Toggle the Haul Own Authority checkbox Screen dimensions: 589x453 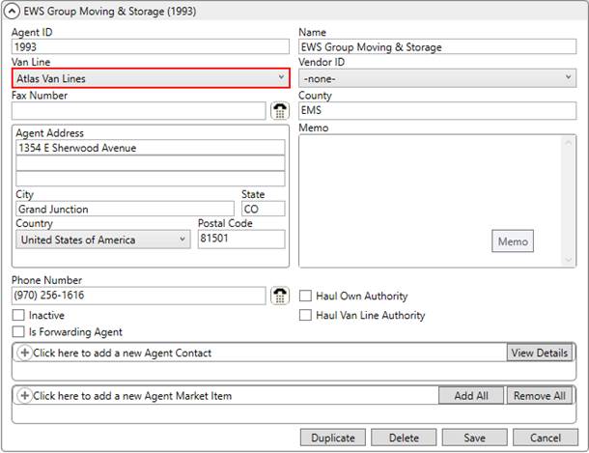coord(305,297)
